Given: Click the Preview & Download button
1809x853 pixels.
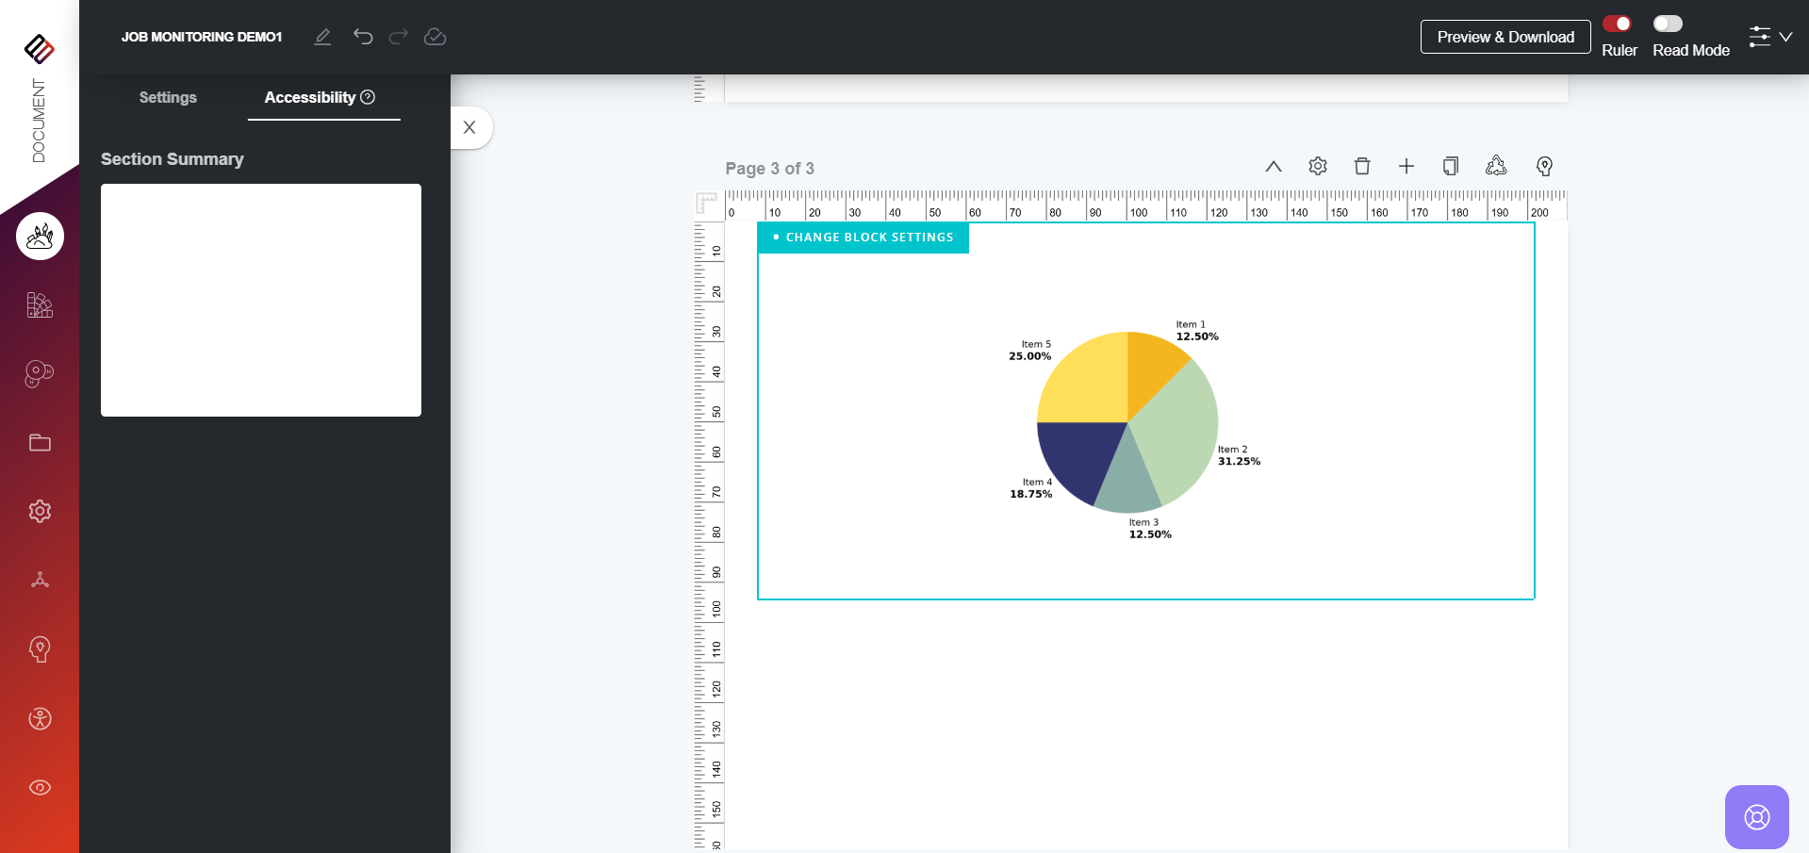Looking at the screenshot, I should coord(1505,37).
